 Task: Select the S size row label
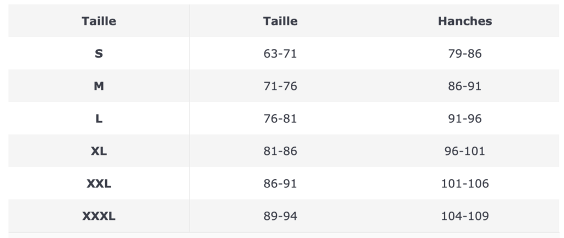(99, 54)
